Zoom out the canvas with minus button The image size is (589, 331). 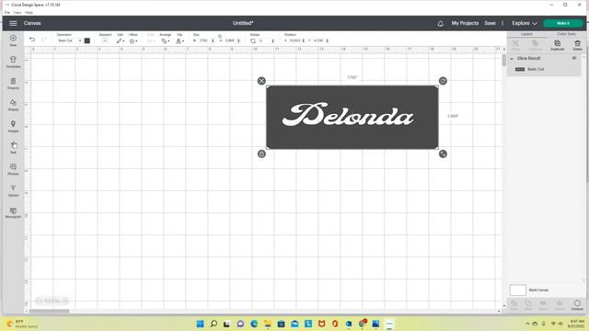point(39,301)
